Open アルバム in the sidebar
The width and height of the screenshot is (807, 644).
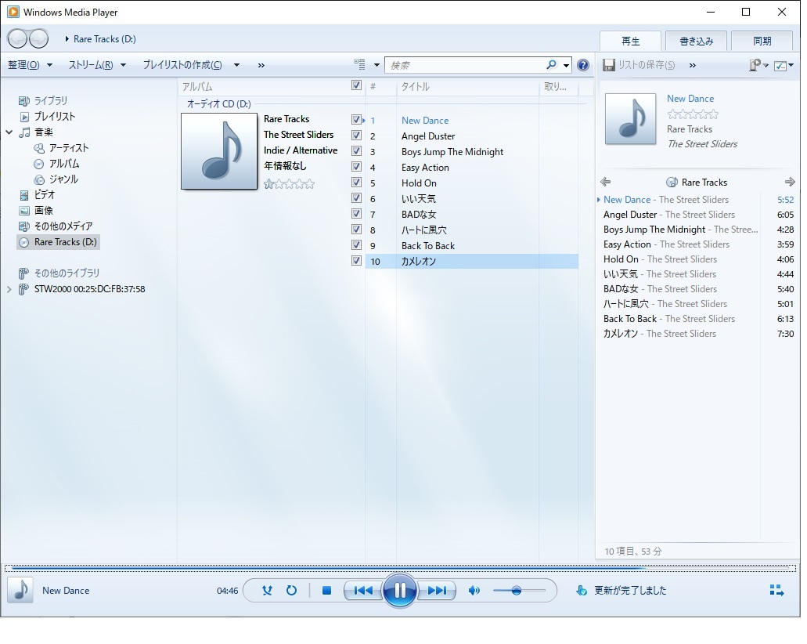coord(64,163)
